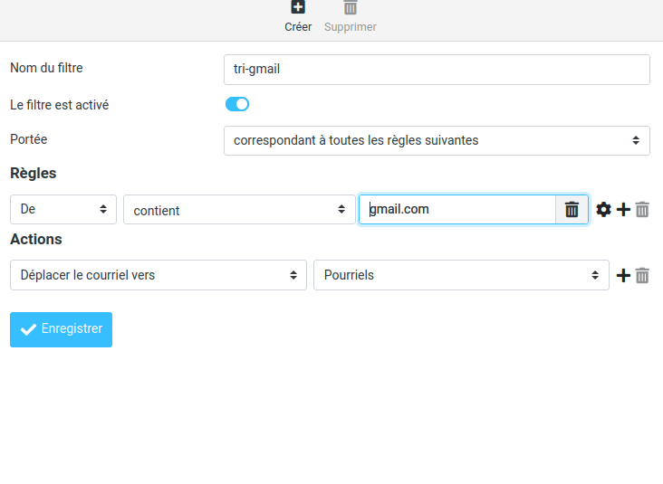Open rule advanced settings gear icon
The width and height of the screenshot is (663, 484).
604,210
